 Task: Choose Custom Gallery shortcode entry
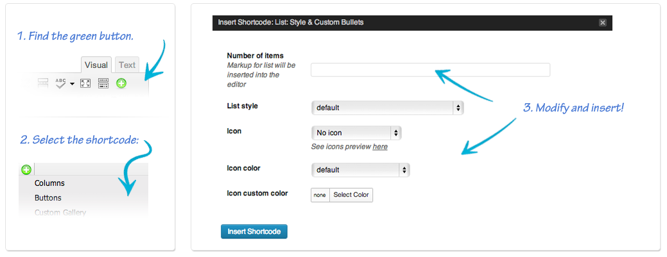pos(60,212)
